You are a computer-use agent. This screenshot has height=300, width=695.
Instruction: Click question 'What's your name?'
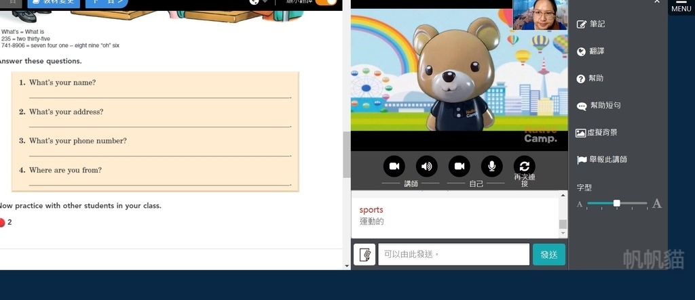pos(62,83)
